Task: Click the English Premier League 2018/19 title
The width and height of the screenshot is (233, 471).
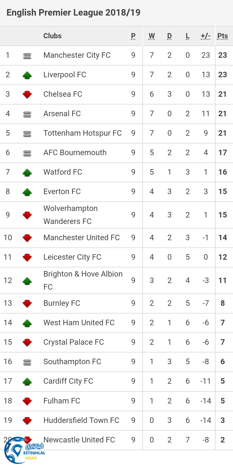Action: [73, 13]
